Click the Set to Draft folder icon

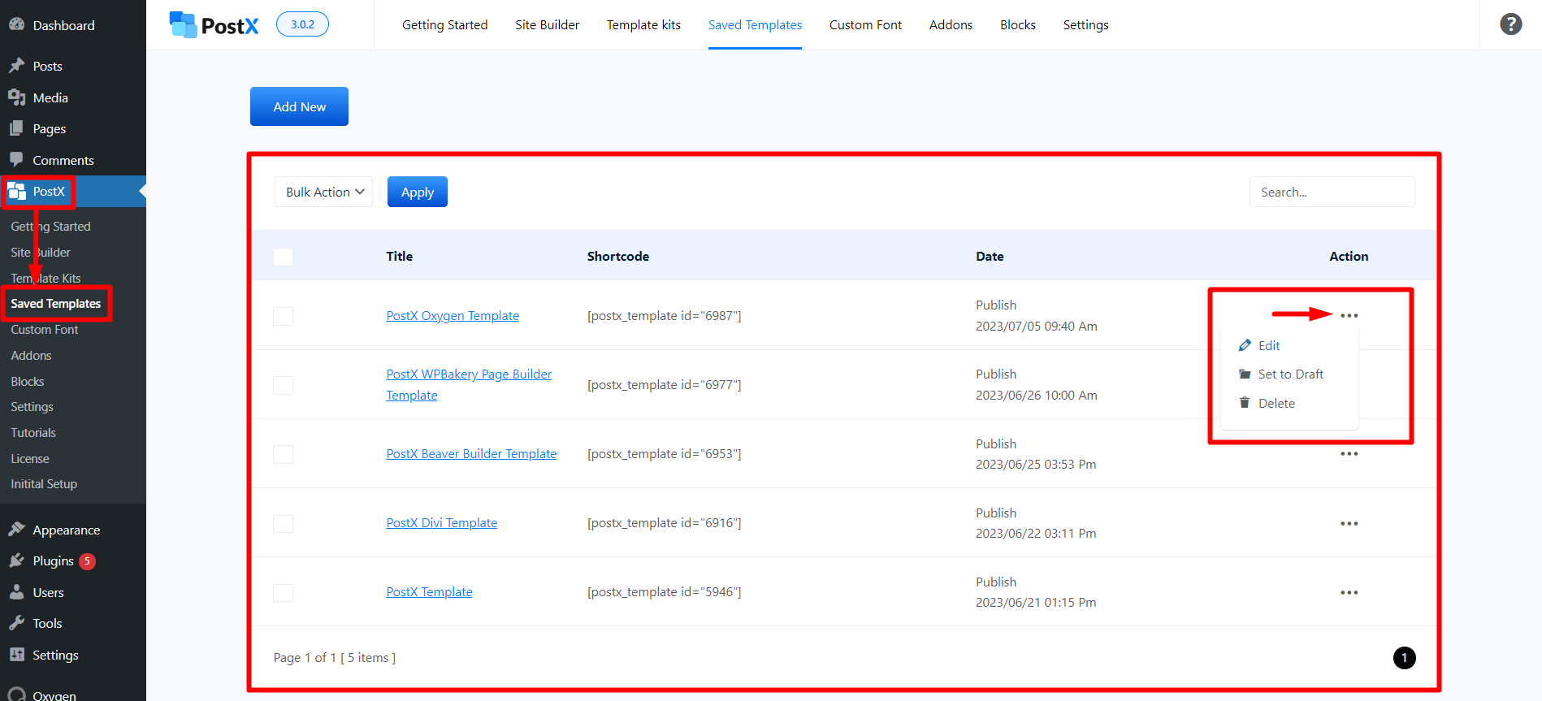click(x=1245, y=374)
